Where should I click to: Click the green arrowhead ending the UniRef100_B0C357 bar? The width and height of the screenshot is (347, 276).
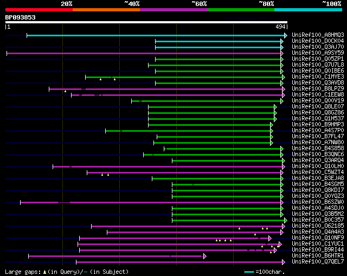click(286, 221)
